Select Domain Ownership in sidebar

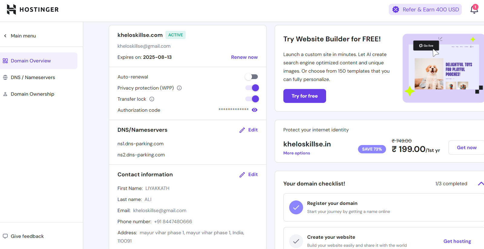32,94
